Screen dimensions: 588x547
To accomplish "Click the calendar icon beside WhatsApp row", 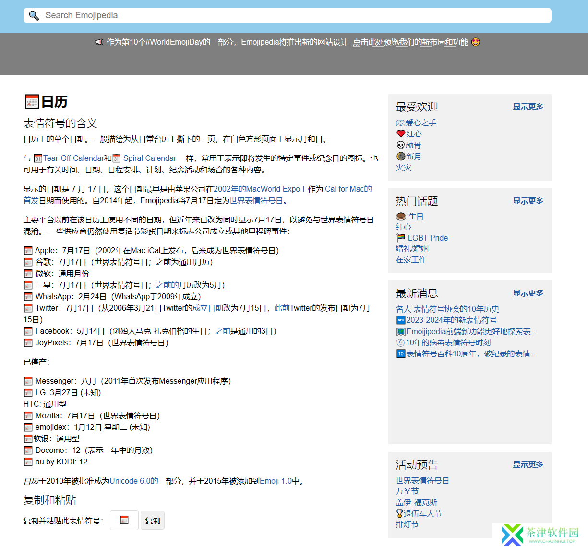I will point(28,297).
